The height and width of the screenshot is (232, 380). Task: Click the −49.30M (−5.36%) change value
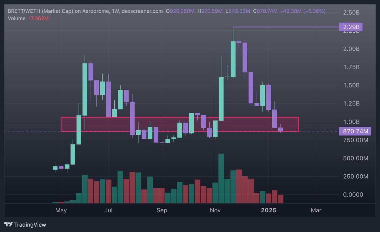click(303, 11)
